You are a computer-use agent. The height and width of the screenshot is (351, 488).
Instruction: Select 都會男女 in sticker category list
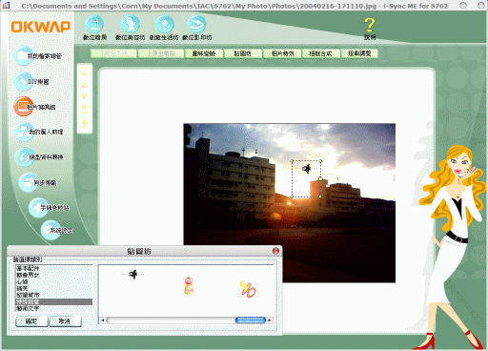[x=54, y=275]
